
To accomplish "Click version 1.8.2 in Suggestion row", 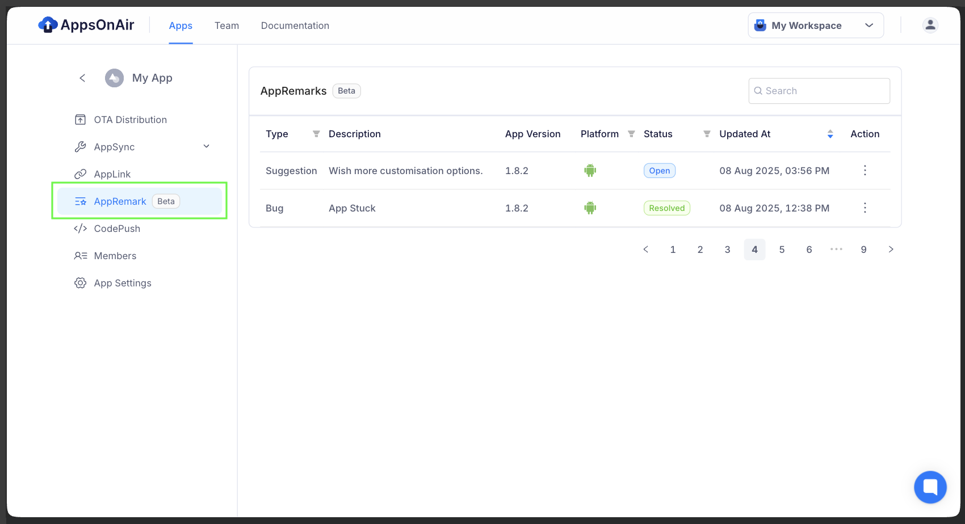I will (x=517, y=171).
